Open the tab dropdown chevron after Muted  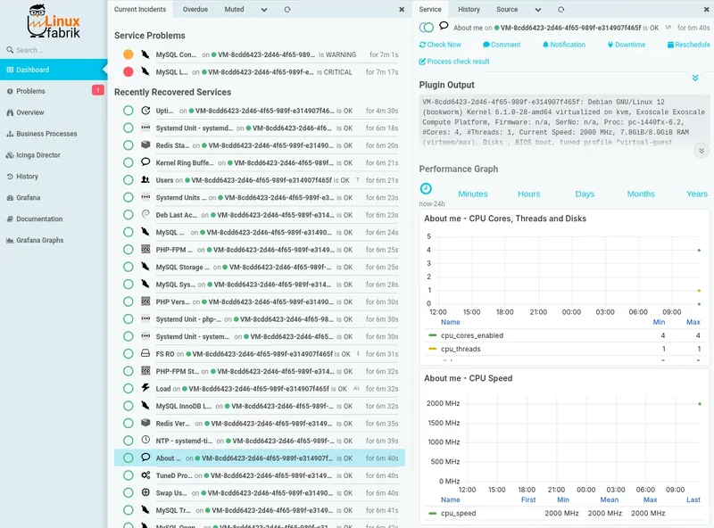click(264, 10)
